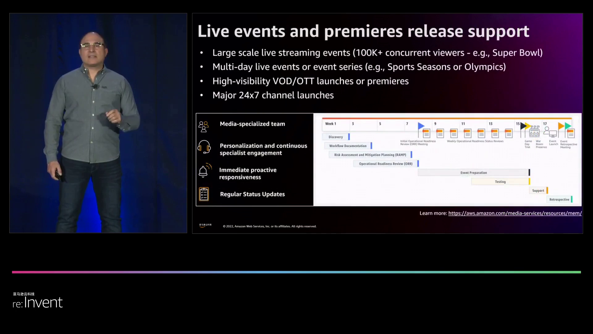Click the Retrospective phase bar
593x334 pixels.
click(x=559, y=199)
